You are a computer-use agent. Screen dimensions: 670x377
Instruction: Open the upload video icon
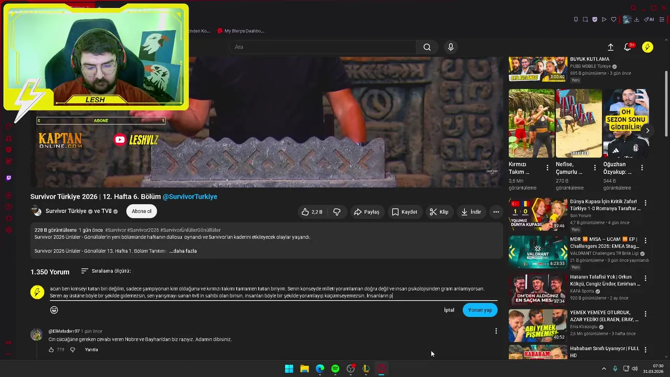[610, 47]
